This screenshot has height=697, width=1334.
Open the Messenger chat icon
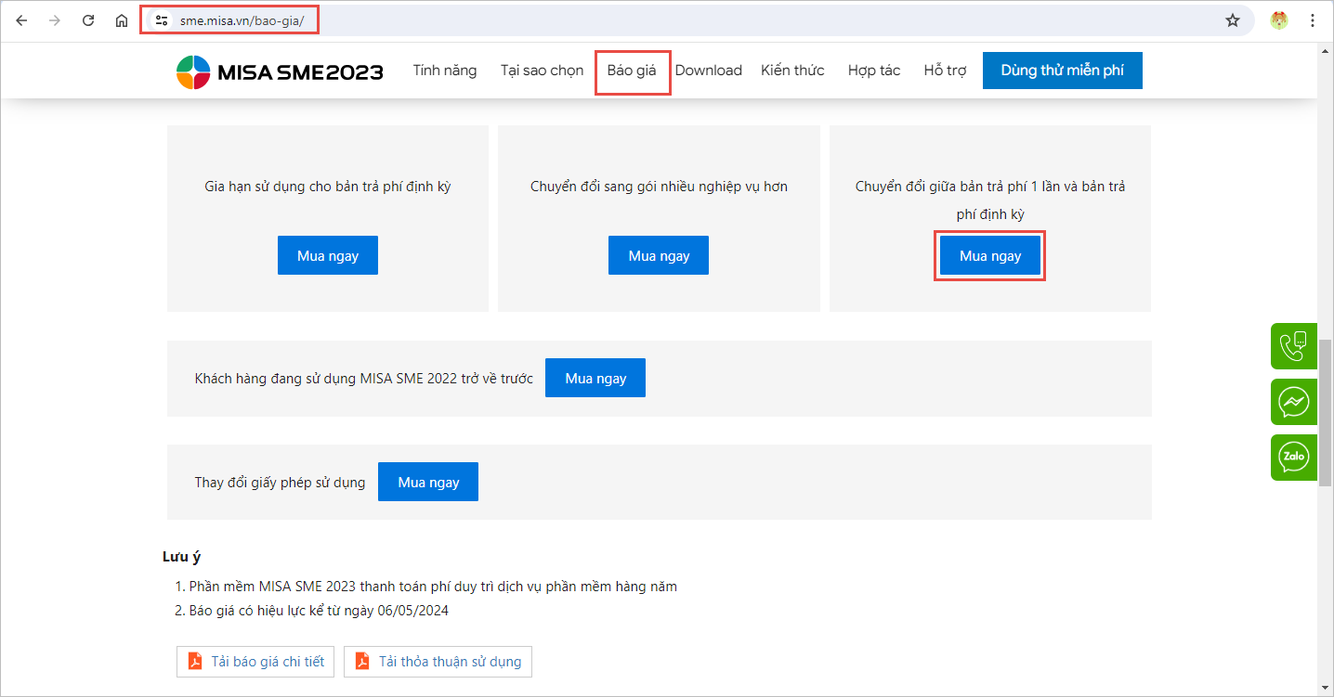[x=1293, y=402]
